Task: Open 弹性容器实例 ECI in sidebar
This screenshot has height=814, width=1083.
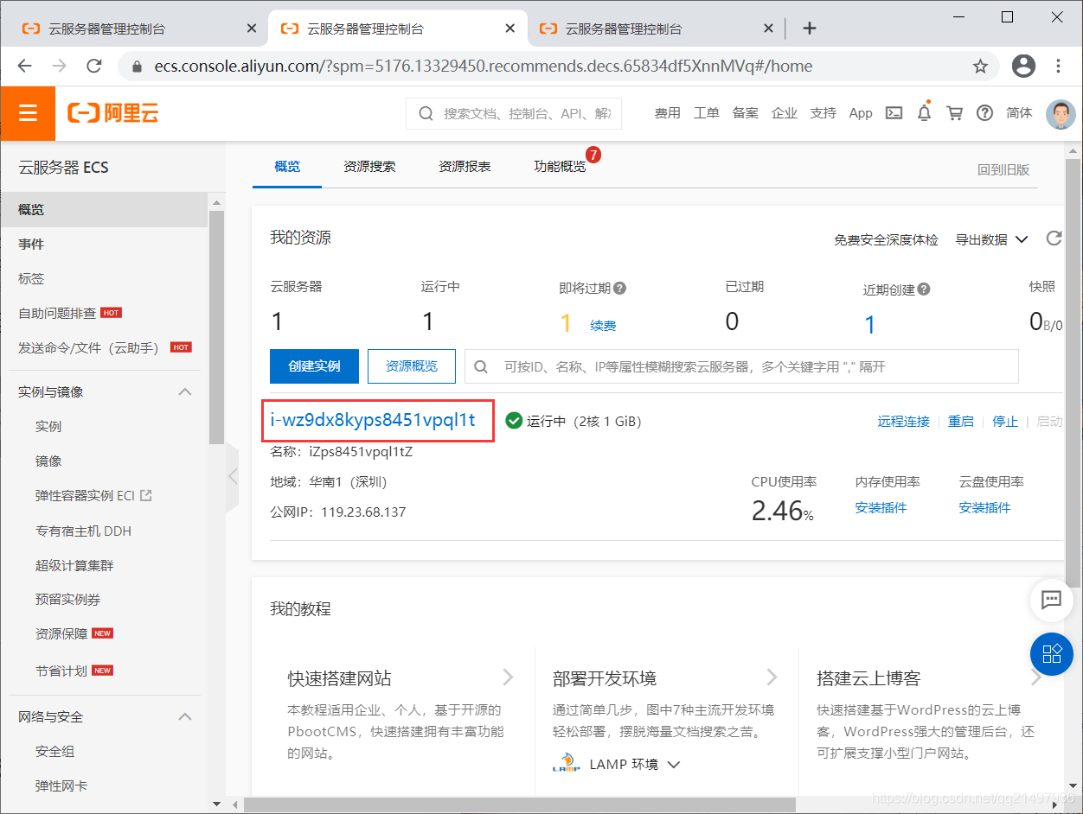Action: [x=93, y=495]
